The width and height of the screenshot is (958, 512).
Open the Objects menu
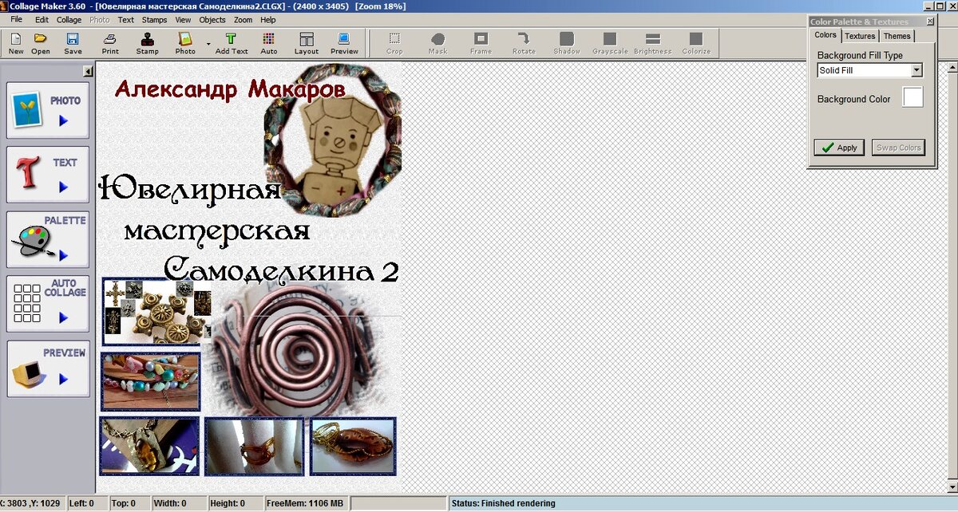click(212, 19)
